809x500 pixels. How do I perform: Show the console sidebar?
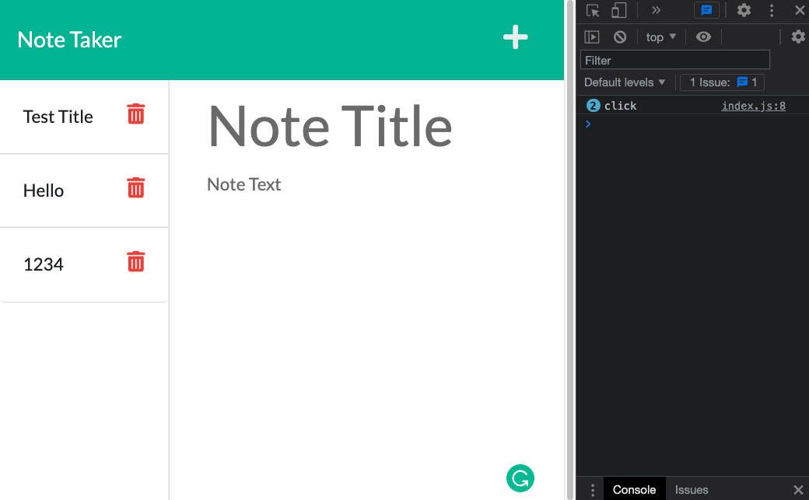click(x=592, y=37)
